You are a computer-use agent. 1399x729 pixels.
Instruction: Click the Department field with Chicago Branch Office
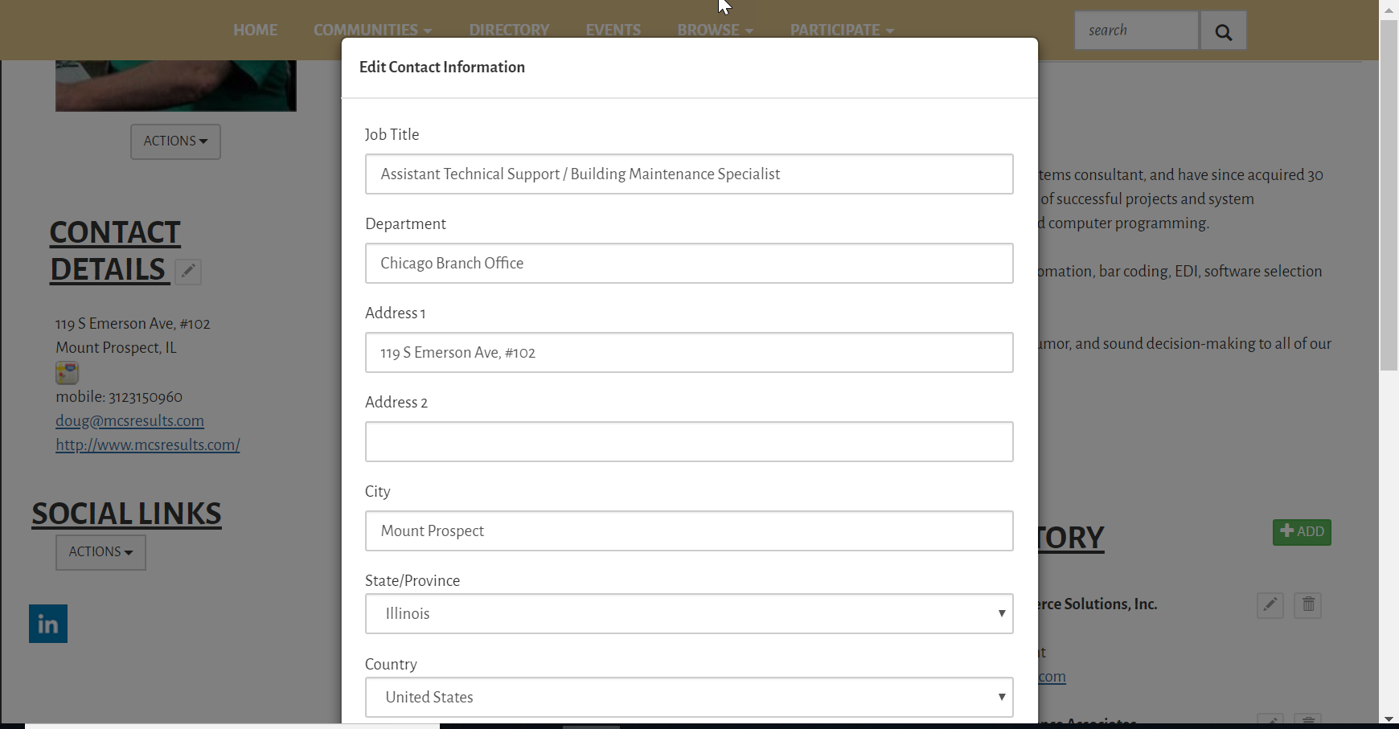689,264
